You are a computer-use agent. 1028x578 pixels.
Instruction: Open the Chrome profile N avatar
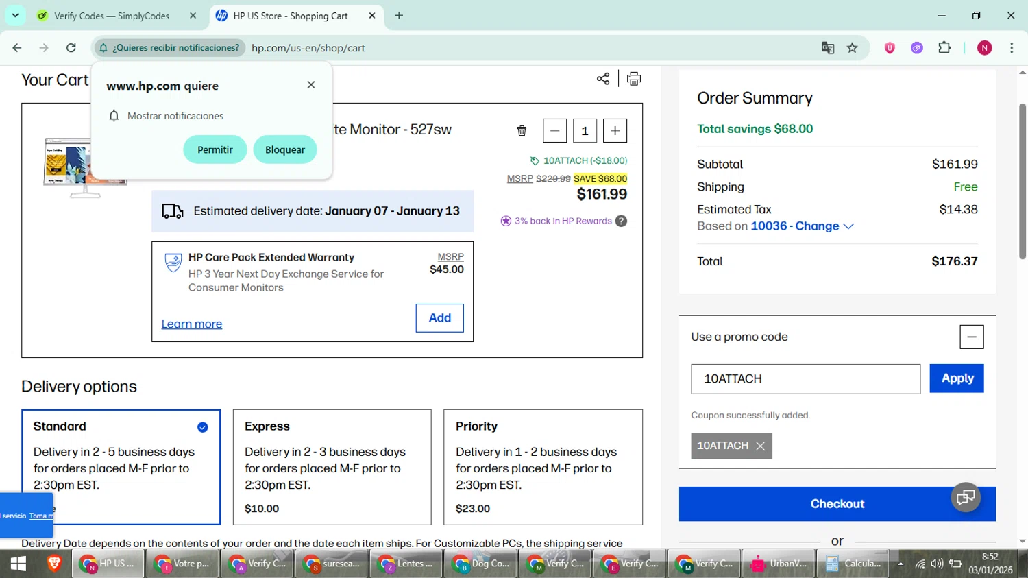point(984,47)
